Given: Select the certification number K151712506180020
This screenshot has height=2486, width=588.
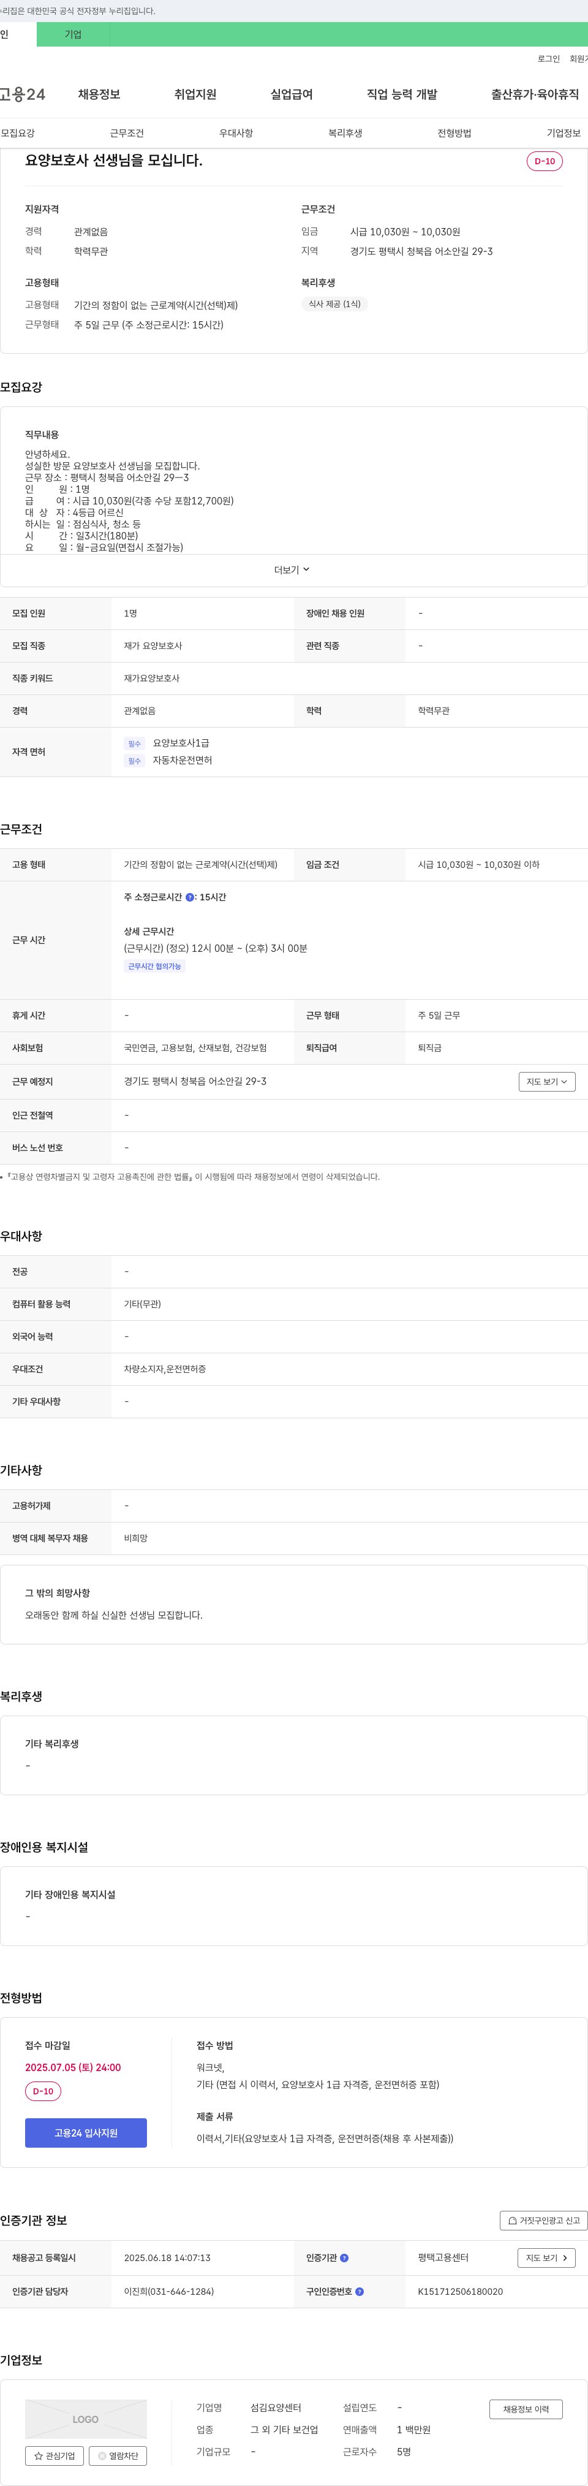Looking at the screenshot, I should click(x=460, y=2291).
